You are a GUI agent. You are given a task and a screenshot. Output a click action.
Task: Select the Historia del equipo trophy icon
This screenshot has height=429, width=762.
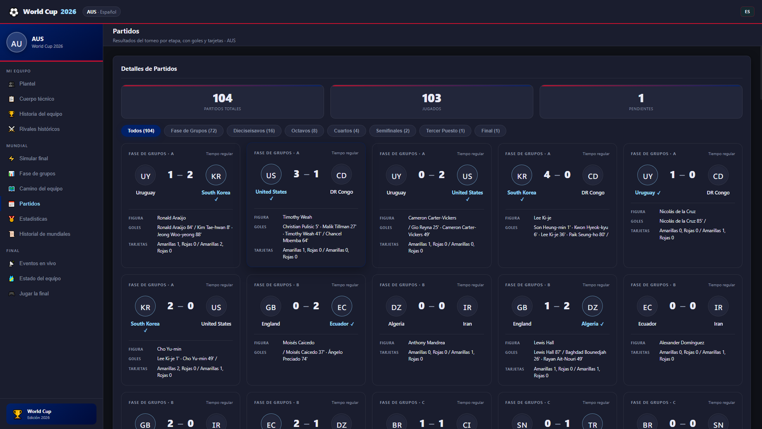click(x=11, y=114)
